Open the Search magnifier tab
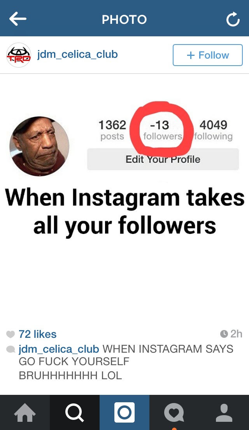 click(75, 413)
